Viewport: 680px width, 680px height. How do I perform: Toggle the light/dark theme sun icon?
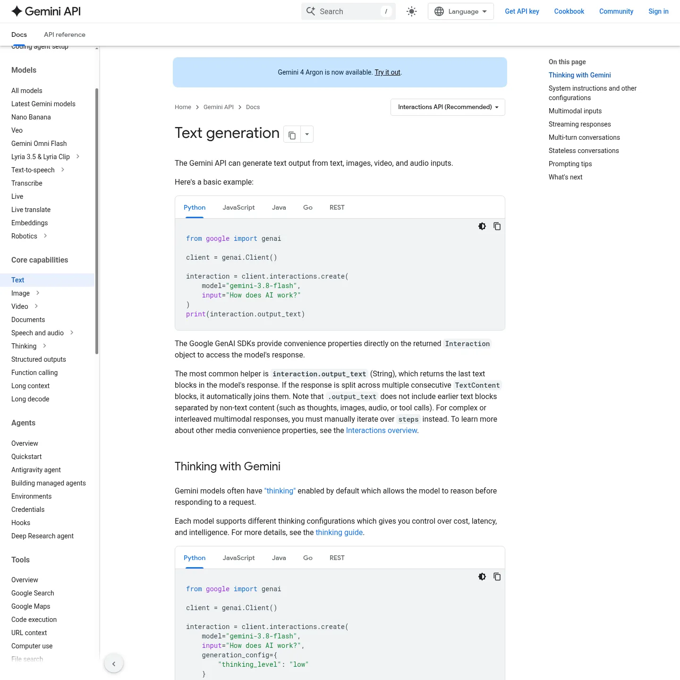[412, 11]
